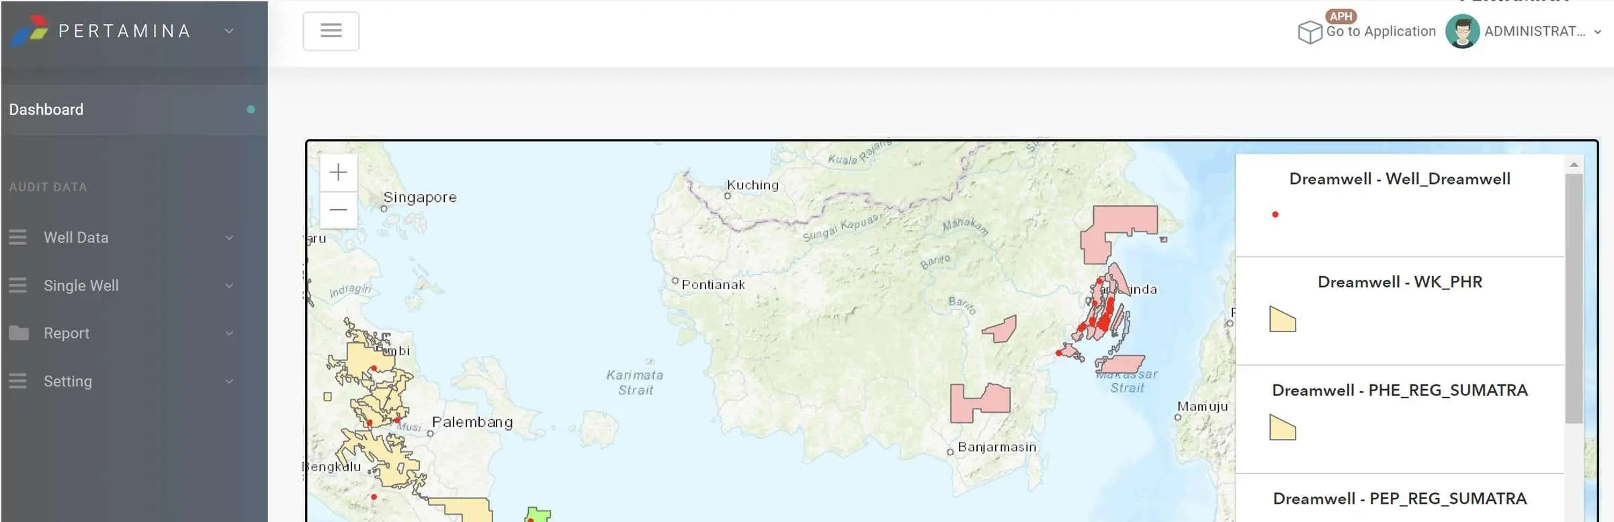Click the Go to Application link
Viewport: 1614px width, 522px height.
tap(1381, 32)
